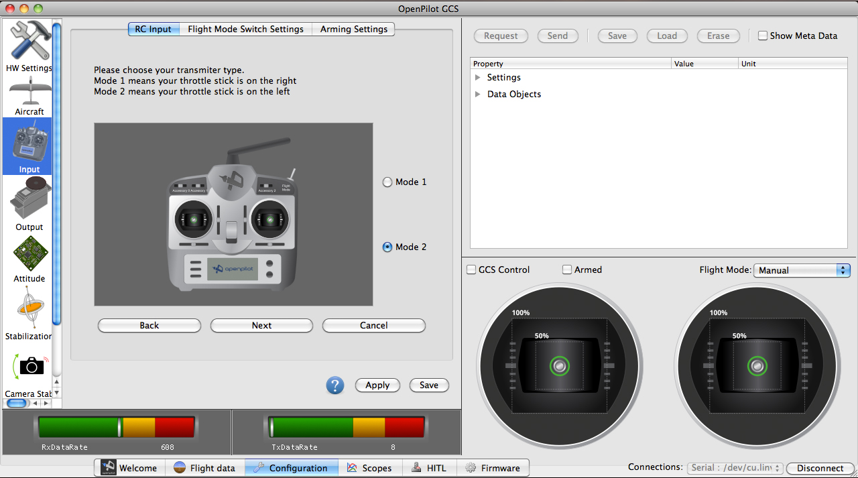The height and width of the screenshot is (478, 858).
Task: Click the Flight data horizon icon
Action: 180,468
